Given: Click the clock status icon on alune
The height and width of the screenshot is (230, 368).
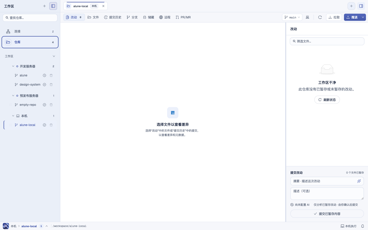Looking at the screenshot, I should click(44, 75).
